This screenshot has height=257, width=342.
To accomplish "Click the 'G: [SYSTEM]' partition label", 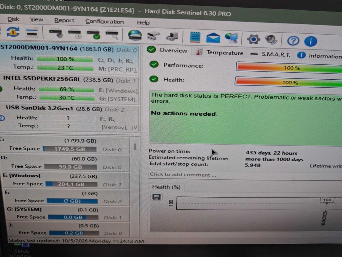I will point(24,209).
